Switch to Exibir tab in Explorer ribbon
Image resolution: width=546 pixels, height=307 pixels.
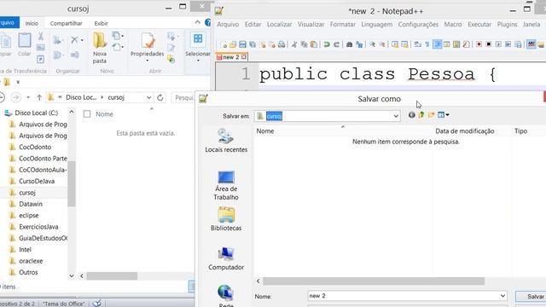101,23
